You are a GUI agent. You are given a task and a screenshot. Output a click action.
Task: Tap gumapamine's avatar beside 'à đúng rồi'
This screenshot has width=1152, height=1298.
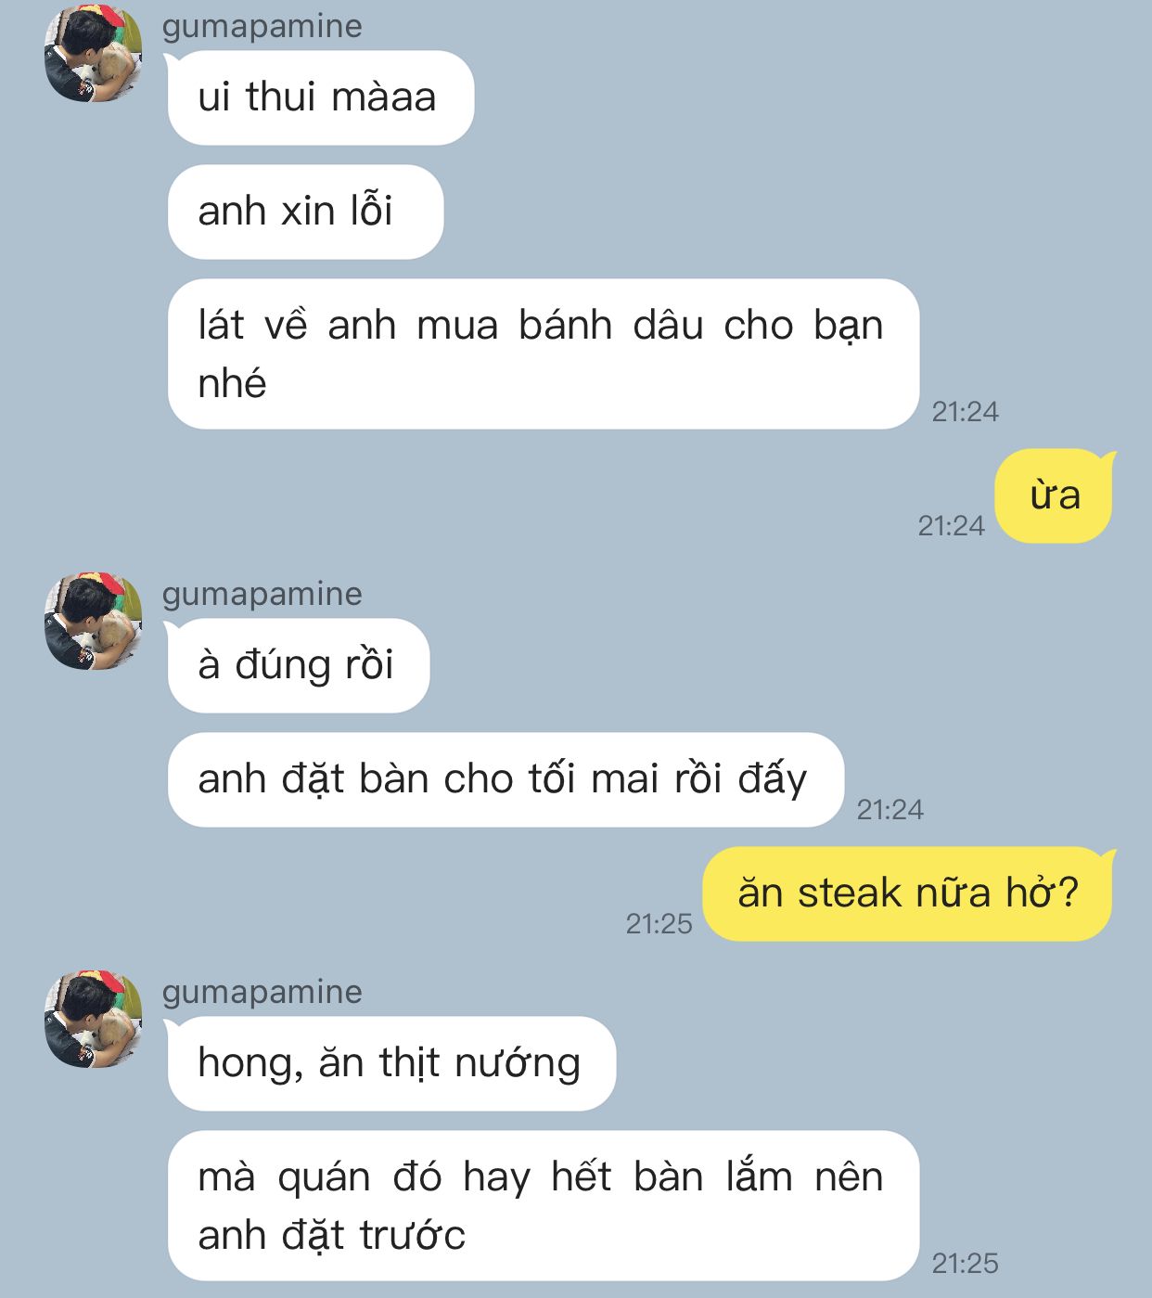[x=94, y=622]
